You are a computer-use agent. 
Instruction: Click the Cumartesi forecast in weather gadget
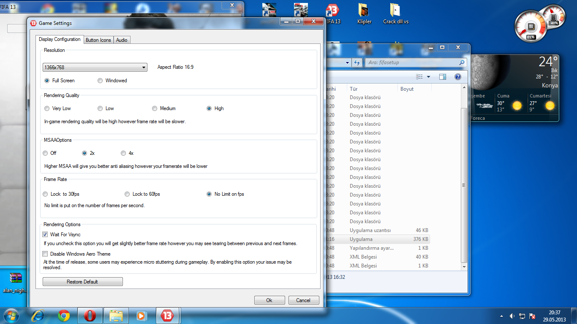(542, 103)
